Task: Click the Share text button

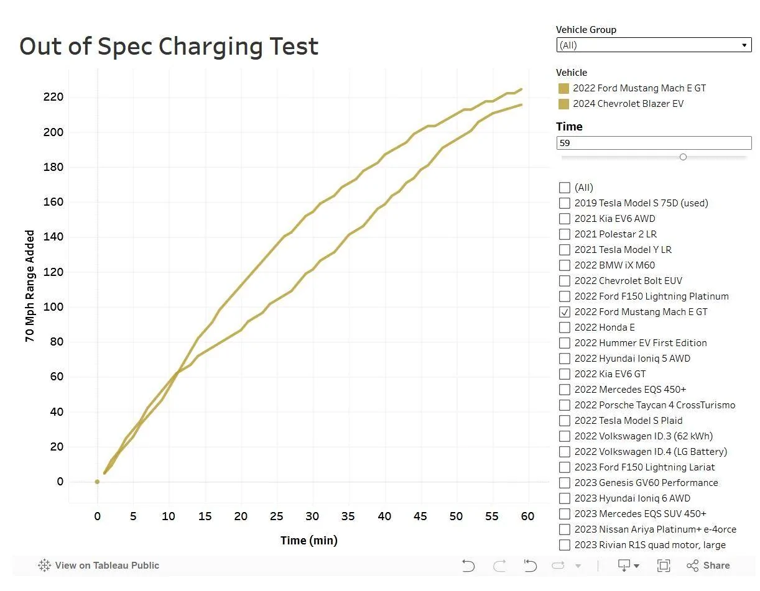Action: click(x=716, y=566)
